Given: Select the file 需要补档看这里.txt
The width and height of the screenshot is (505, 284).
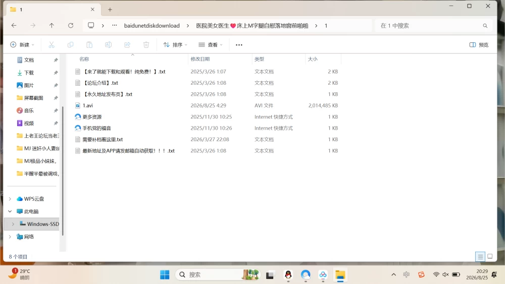Looking at the screenshot, I should point(103,140).
